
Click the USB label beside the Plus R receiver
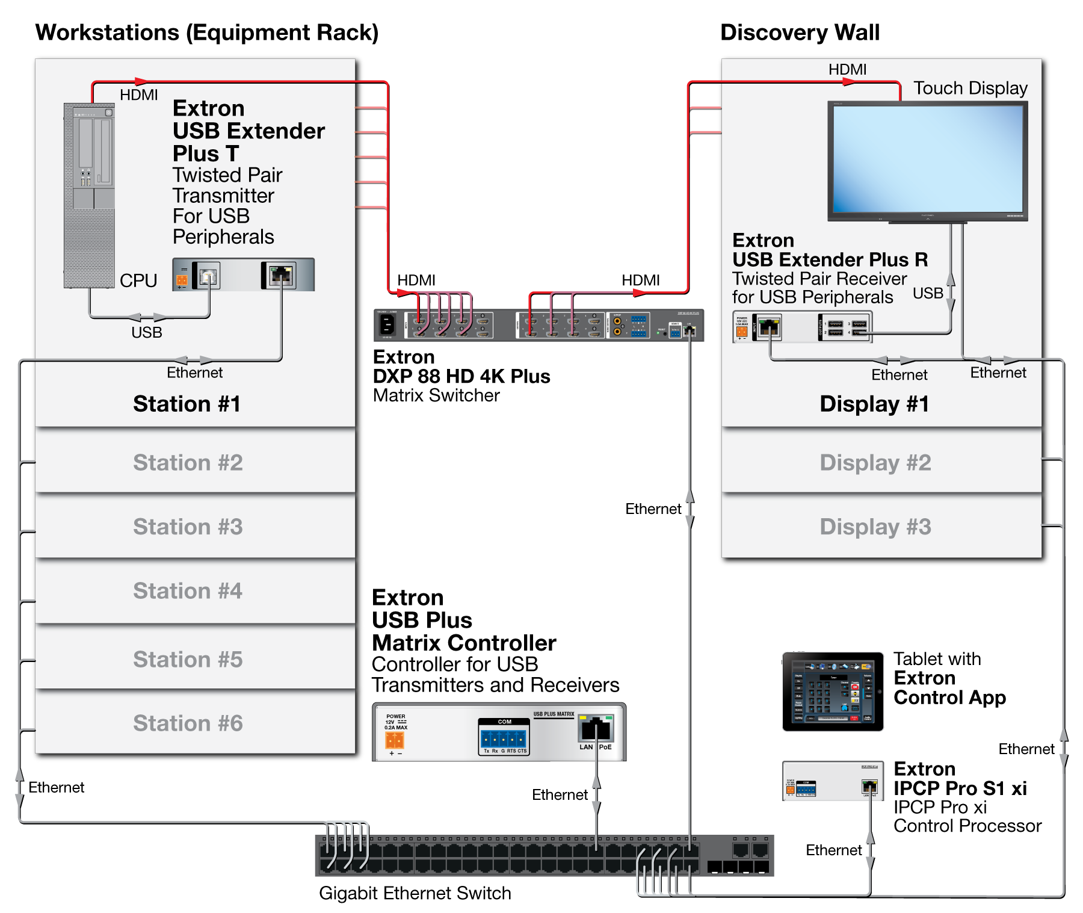point(928,294)
